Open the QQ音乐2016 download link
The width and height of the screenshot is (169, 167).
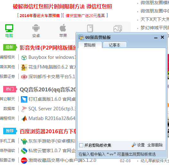click(x=48, y=89)
